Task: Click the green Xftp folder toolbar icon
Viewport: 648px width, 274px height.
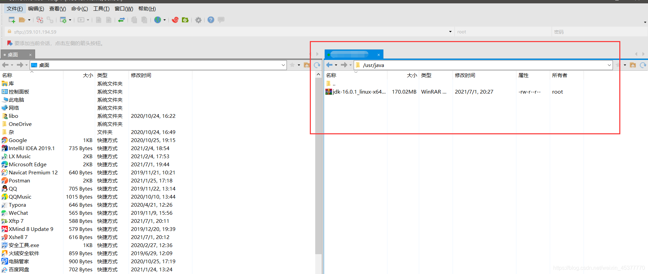Action: (x=185, y=20)
